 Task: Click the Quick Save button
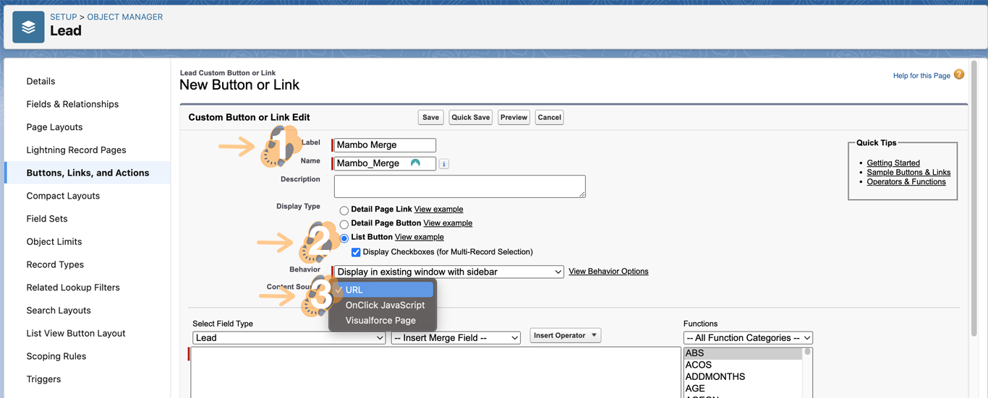pos(471,117)
